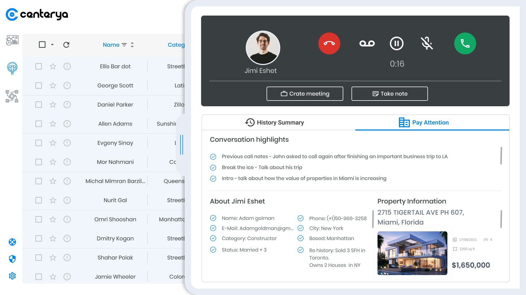Open the Name column filter

pyautogui.click(x=124, y=45)
